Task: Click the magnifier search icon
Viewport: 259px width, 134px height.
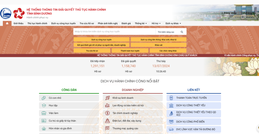Action: pos(182,32)
